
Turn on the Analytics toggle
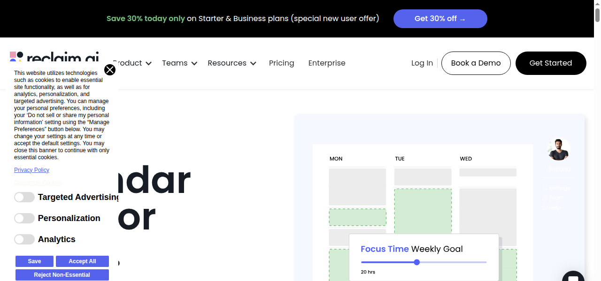[24, 239]
